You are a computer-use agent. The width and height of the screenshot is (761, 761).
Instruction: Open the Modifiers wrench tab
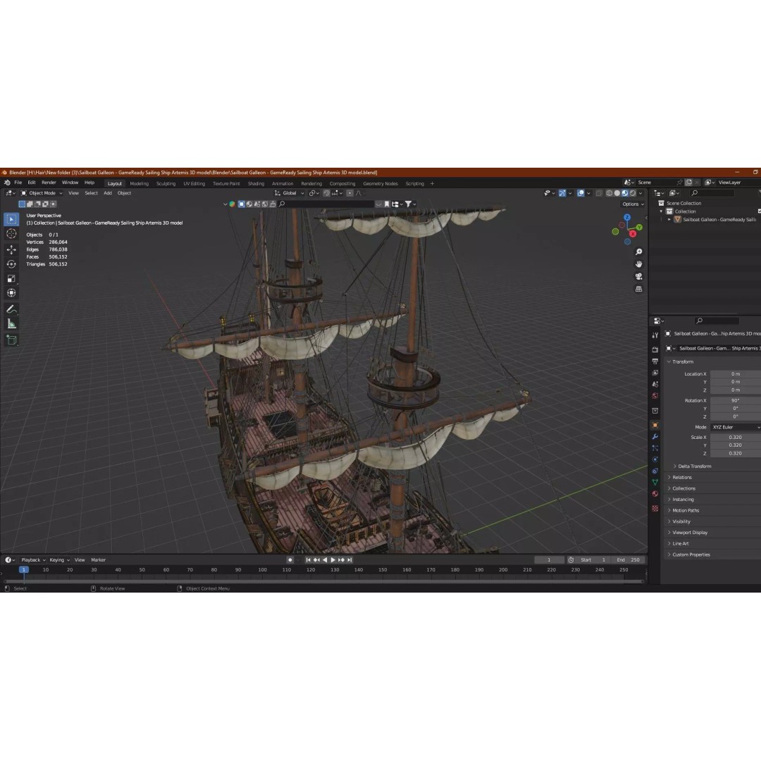[x=655, y=436]
